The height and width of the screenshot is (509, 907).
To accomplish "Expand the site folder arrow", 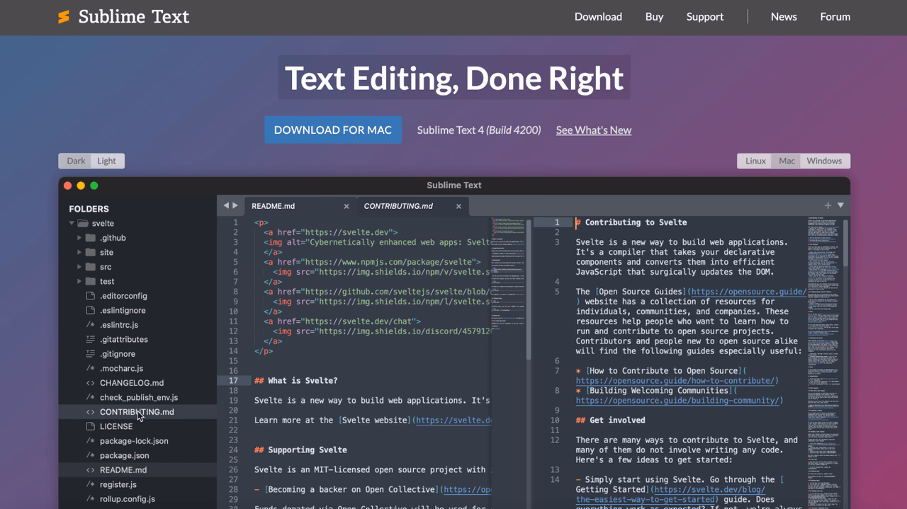I will coord(79,252).
